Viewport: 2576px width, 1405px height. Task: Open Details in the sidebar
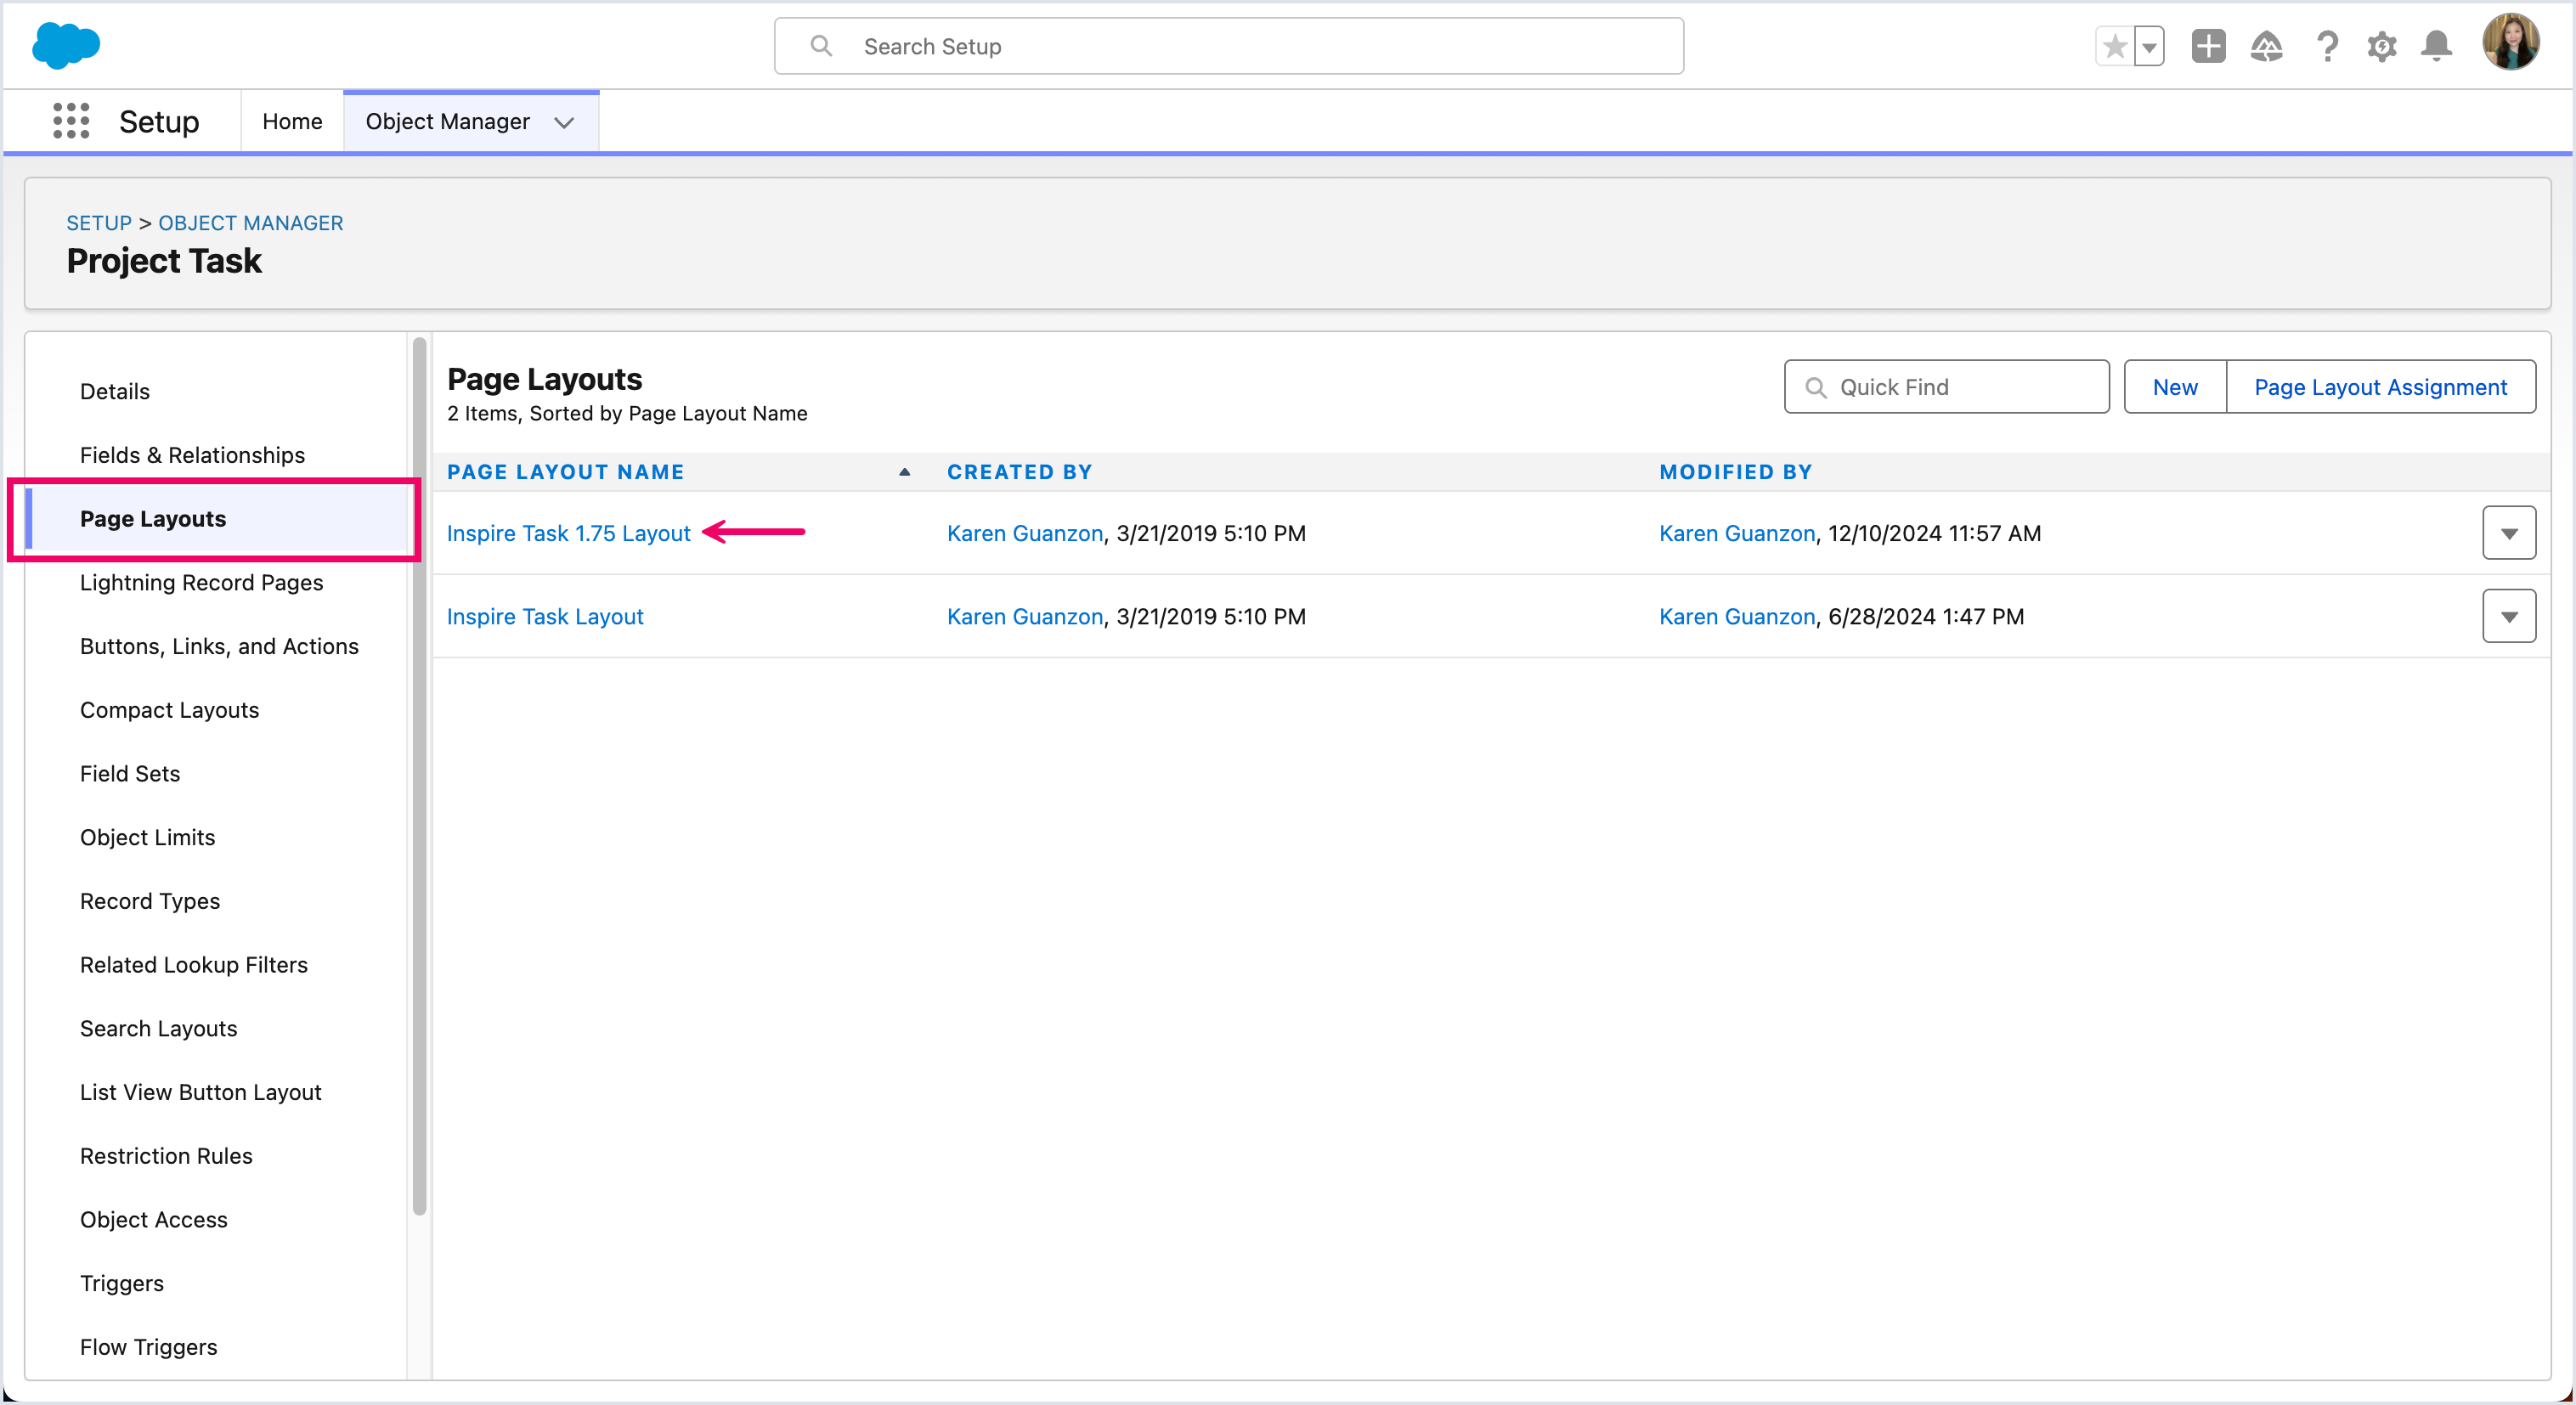[115, 391]
